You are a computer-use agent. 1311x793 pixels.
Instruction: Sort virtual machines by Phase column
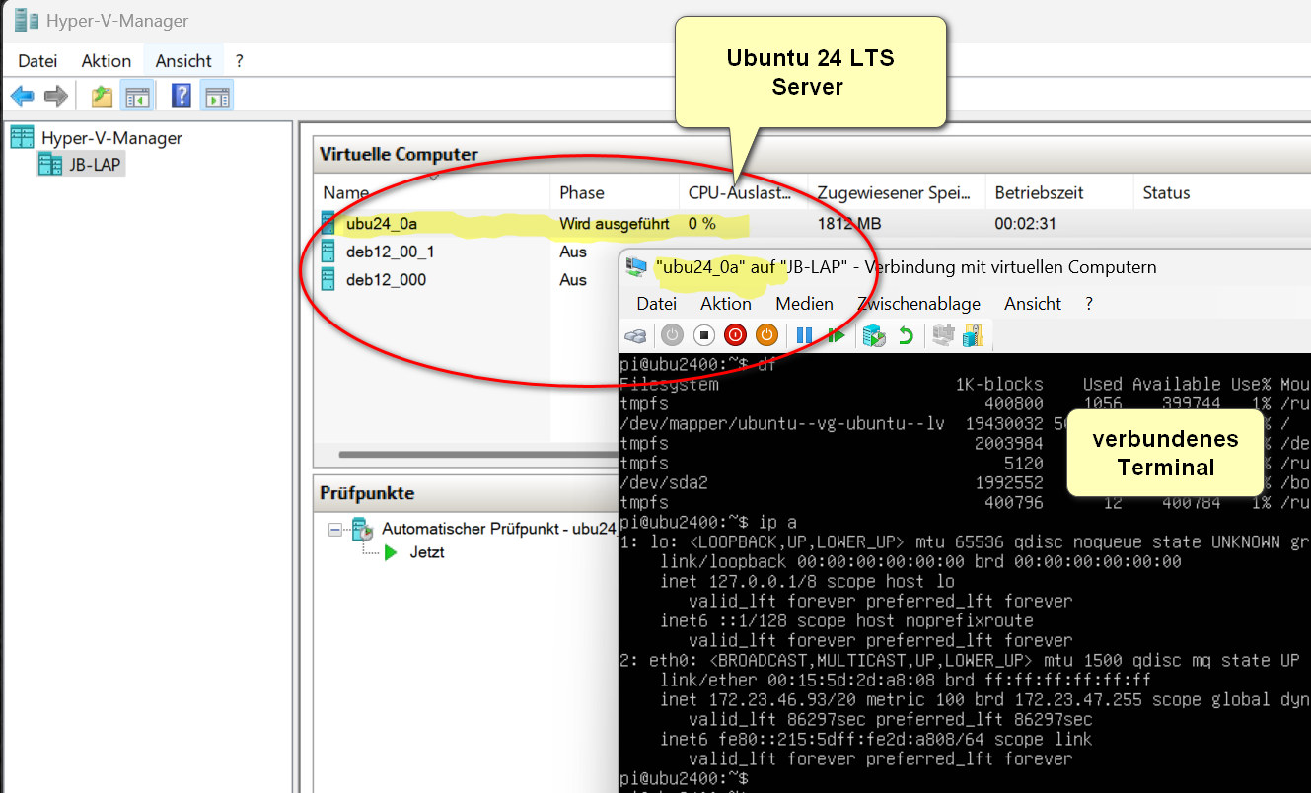point(582,193)
